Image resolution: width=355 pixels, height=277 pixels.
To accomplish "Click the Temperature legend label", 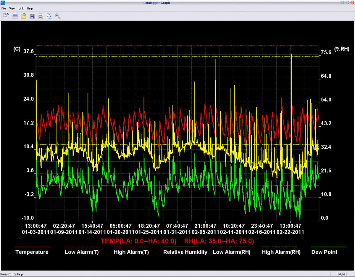I will (x=32, y=252).
